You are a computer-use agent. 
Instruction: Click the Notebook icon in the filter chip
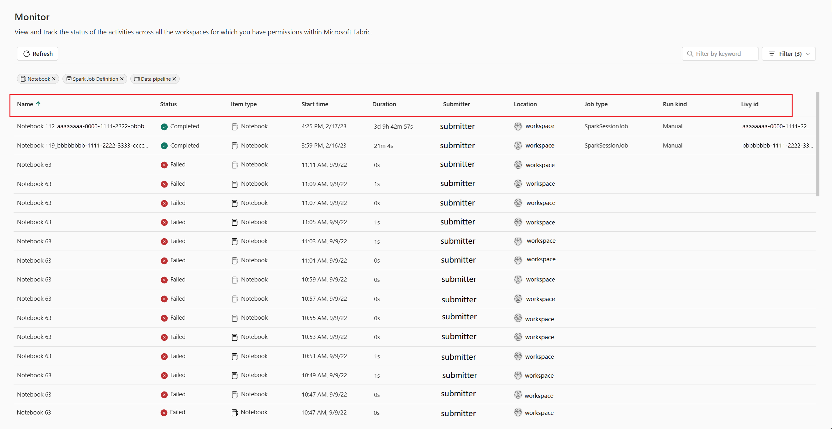(23, 79)
